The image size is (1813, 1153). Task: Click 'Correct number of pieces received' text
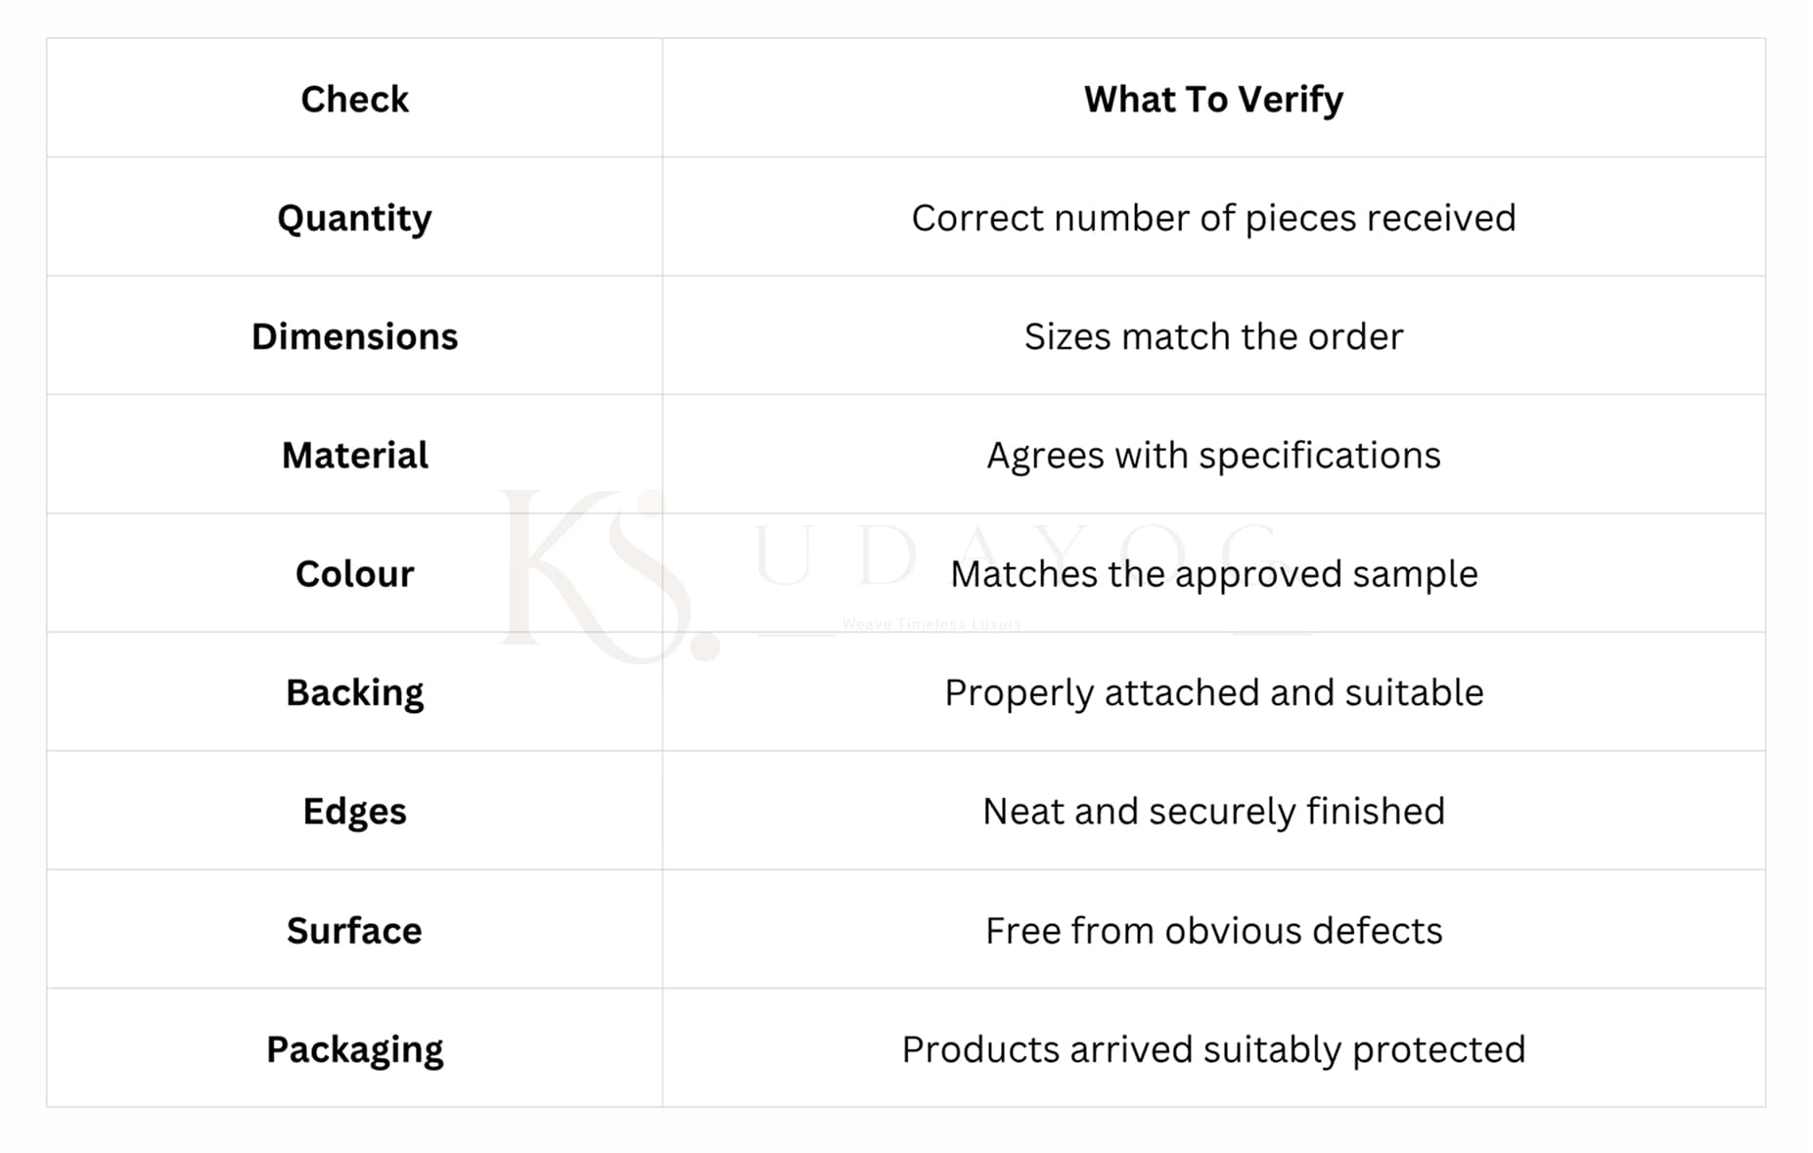(1213, 218)
